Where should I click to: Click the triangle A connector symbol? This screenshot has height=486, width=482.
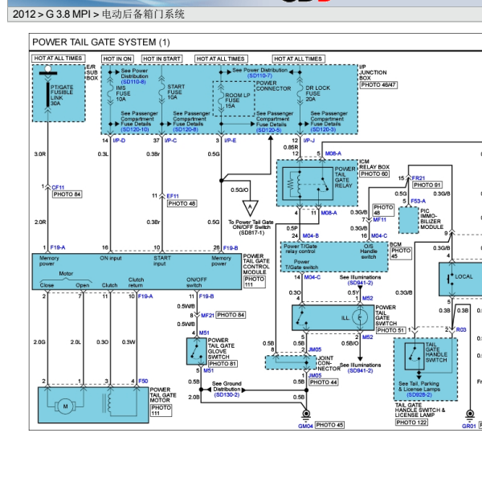click(250, 208)
